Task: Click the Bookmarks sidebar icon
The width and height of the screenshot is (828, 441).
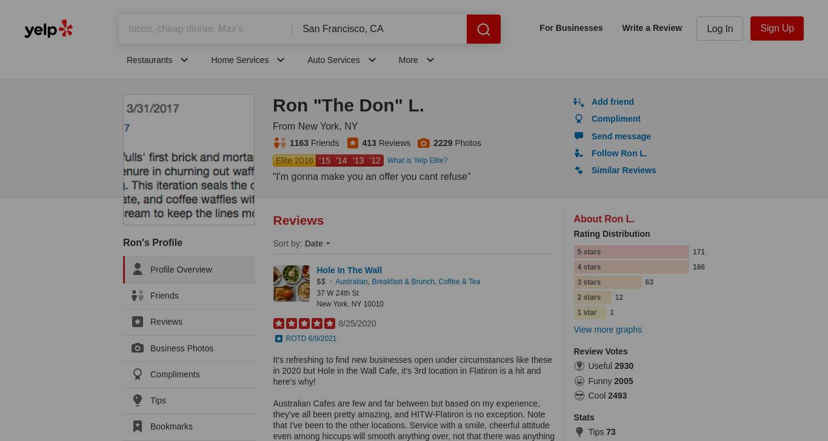Action: point(138,426)
